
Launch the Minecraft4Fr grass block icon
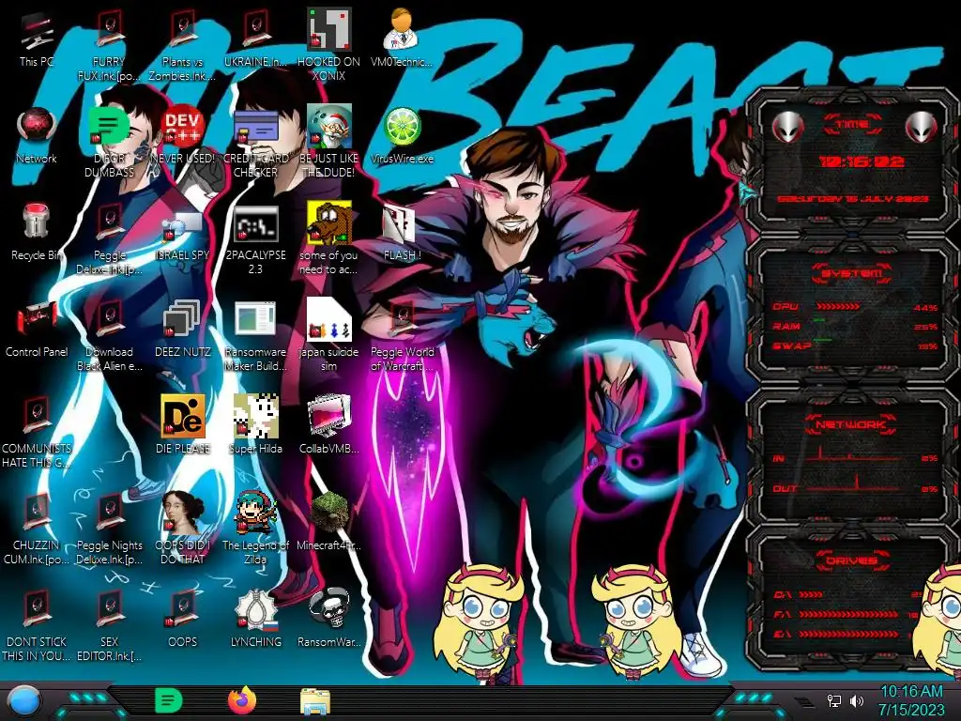pyautogui.click(x=328, y=513)
